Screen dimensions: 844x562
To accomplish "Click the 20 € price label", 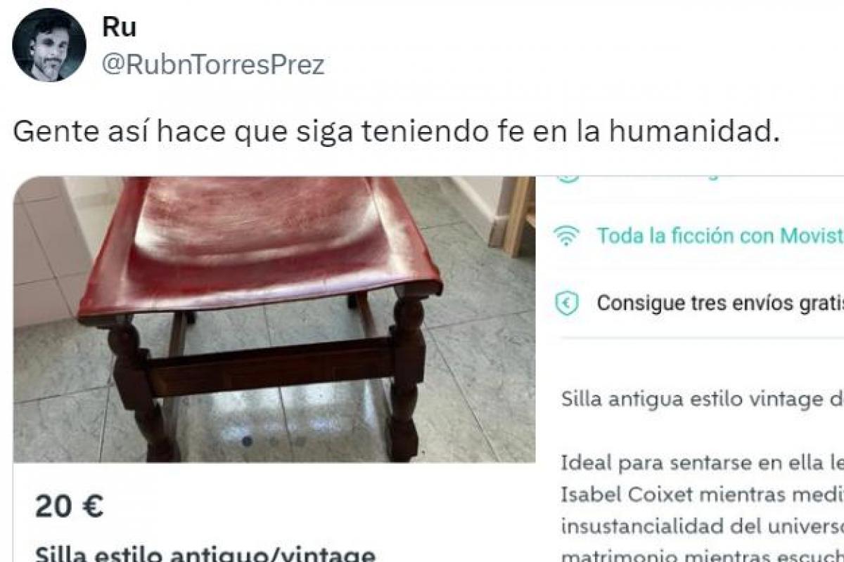I will coord(70,506).
